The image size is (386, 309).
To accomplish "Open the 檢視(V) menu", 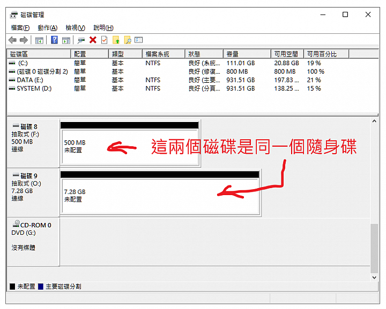I will [76, 27].
